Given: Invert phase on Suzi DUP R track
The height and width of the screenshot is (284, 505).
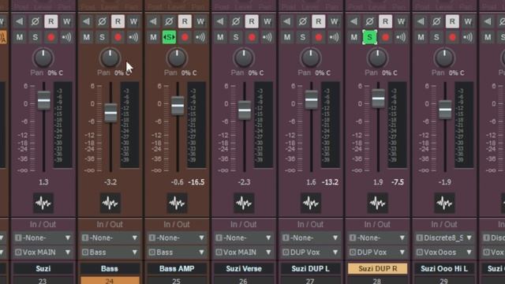Looking at the screenshot, I should (370, 21).
